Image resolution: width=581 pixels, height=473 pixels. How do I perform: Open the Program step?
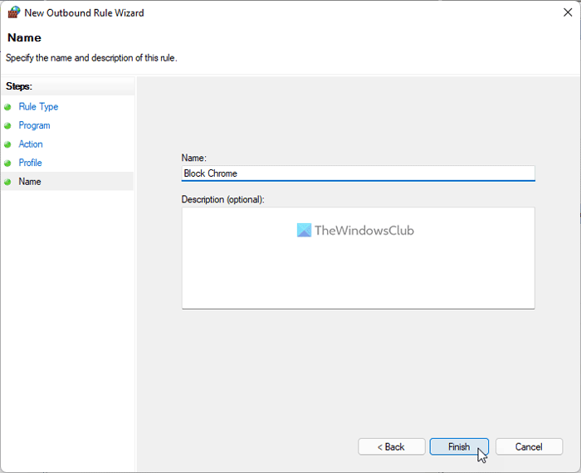point(34,126)
